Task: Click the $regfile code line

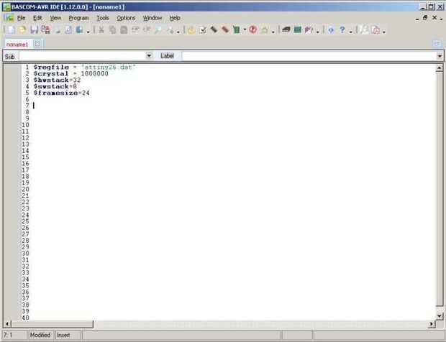Action: (x=85, y=68)
